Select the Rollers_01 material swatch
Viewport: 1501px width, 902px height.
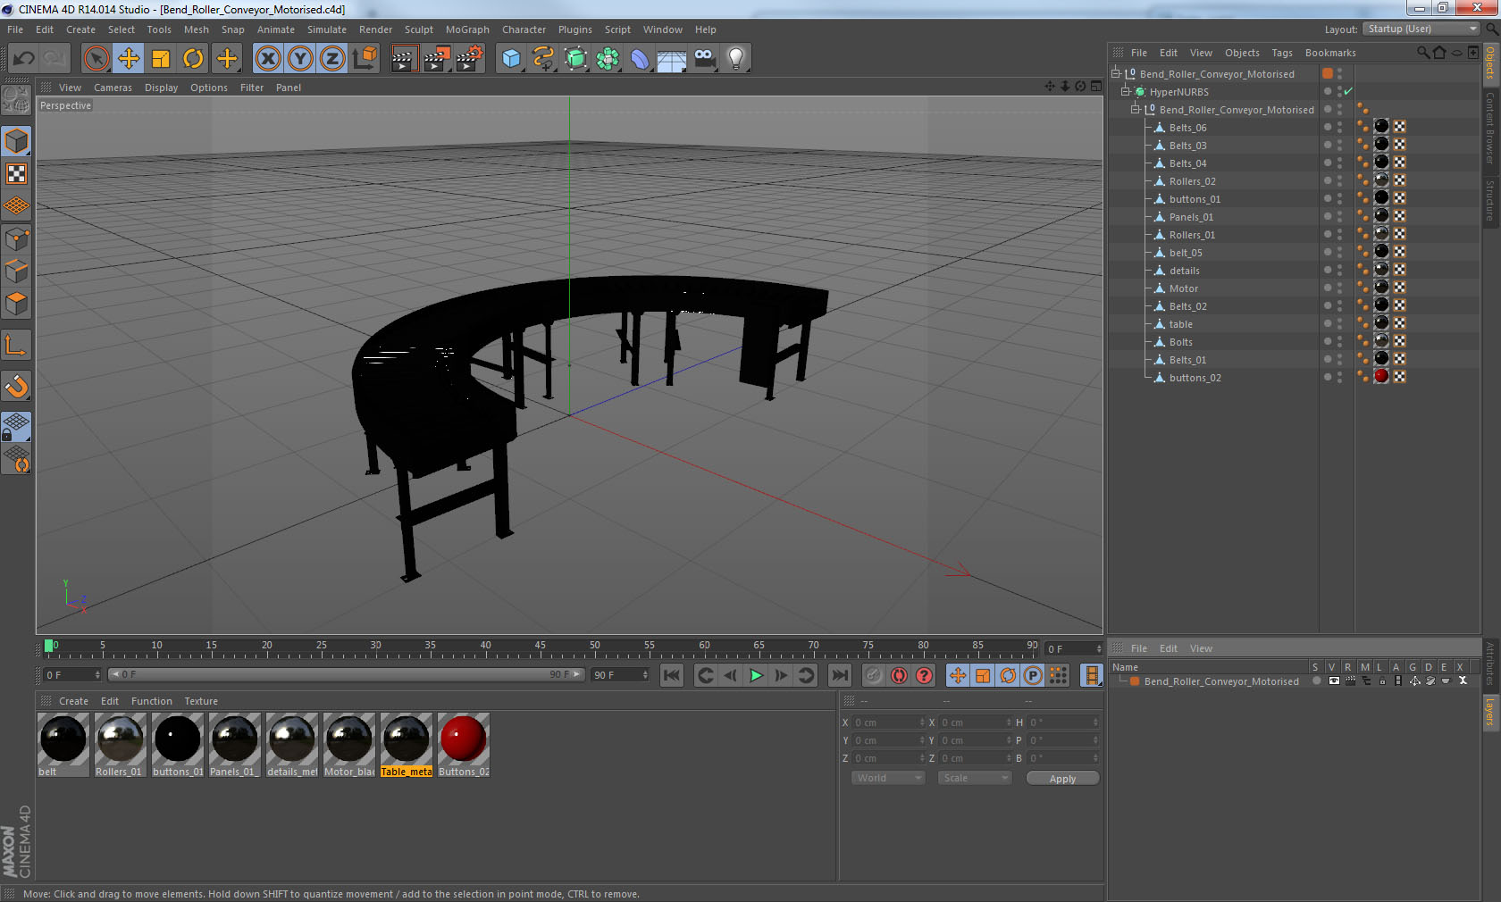click(121, 744)
